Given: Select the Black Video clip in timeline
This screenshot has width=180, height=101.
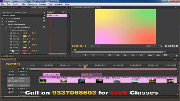Looking at the screenshot, I should tap(91, 75).
